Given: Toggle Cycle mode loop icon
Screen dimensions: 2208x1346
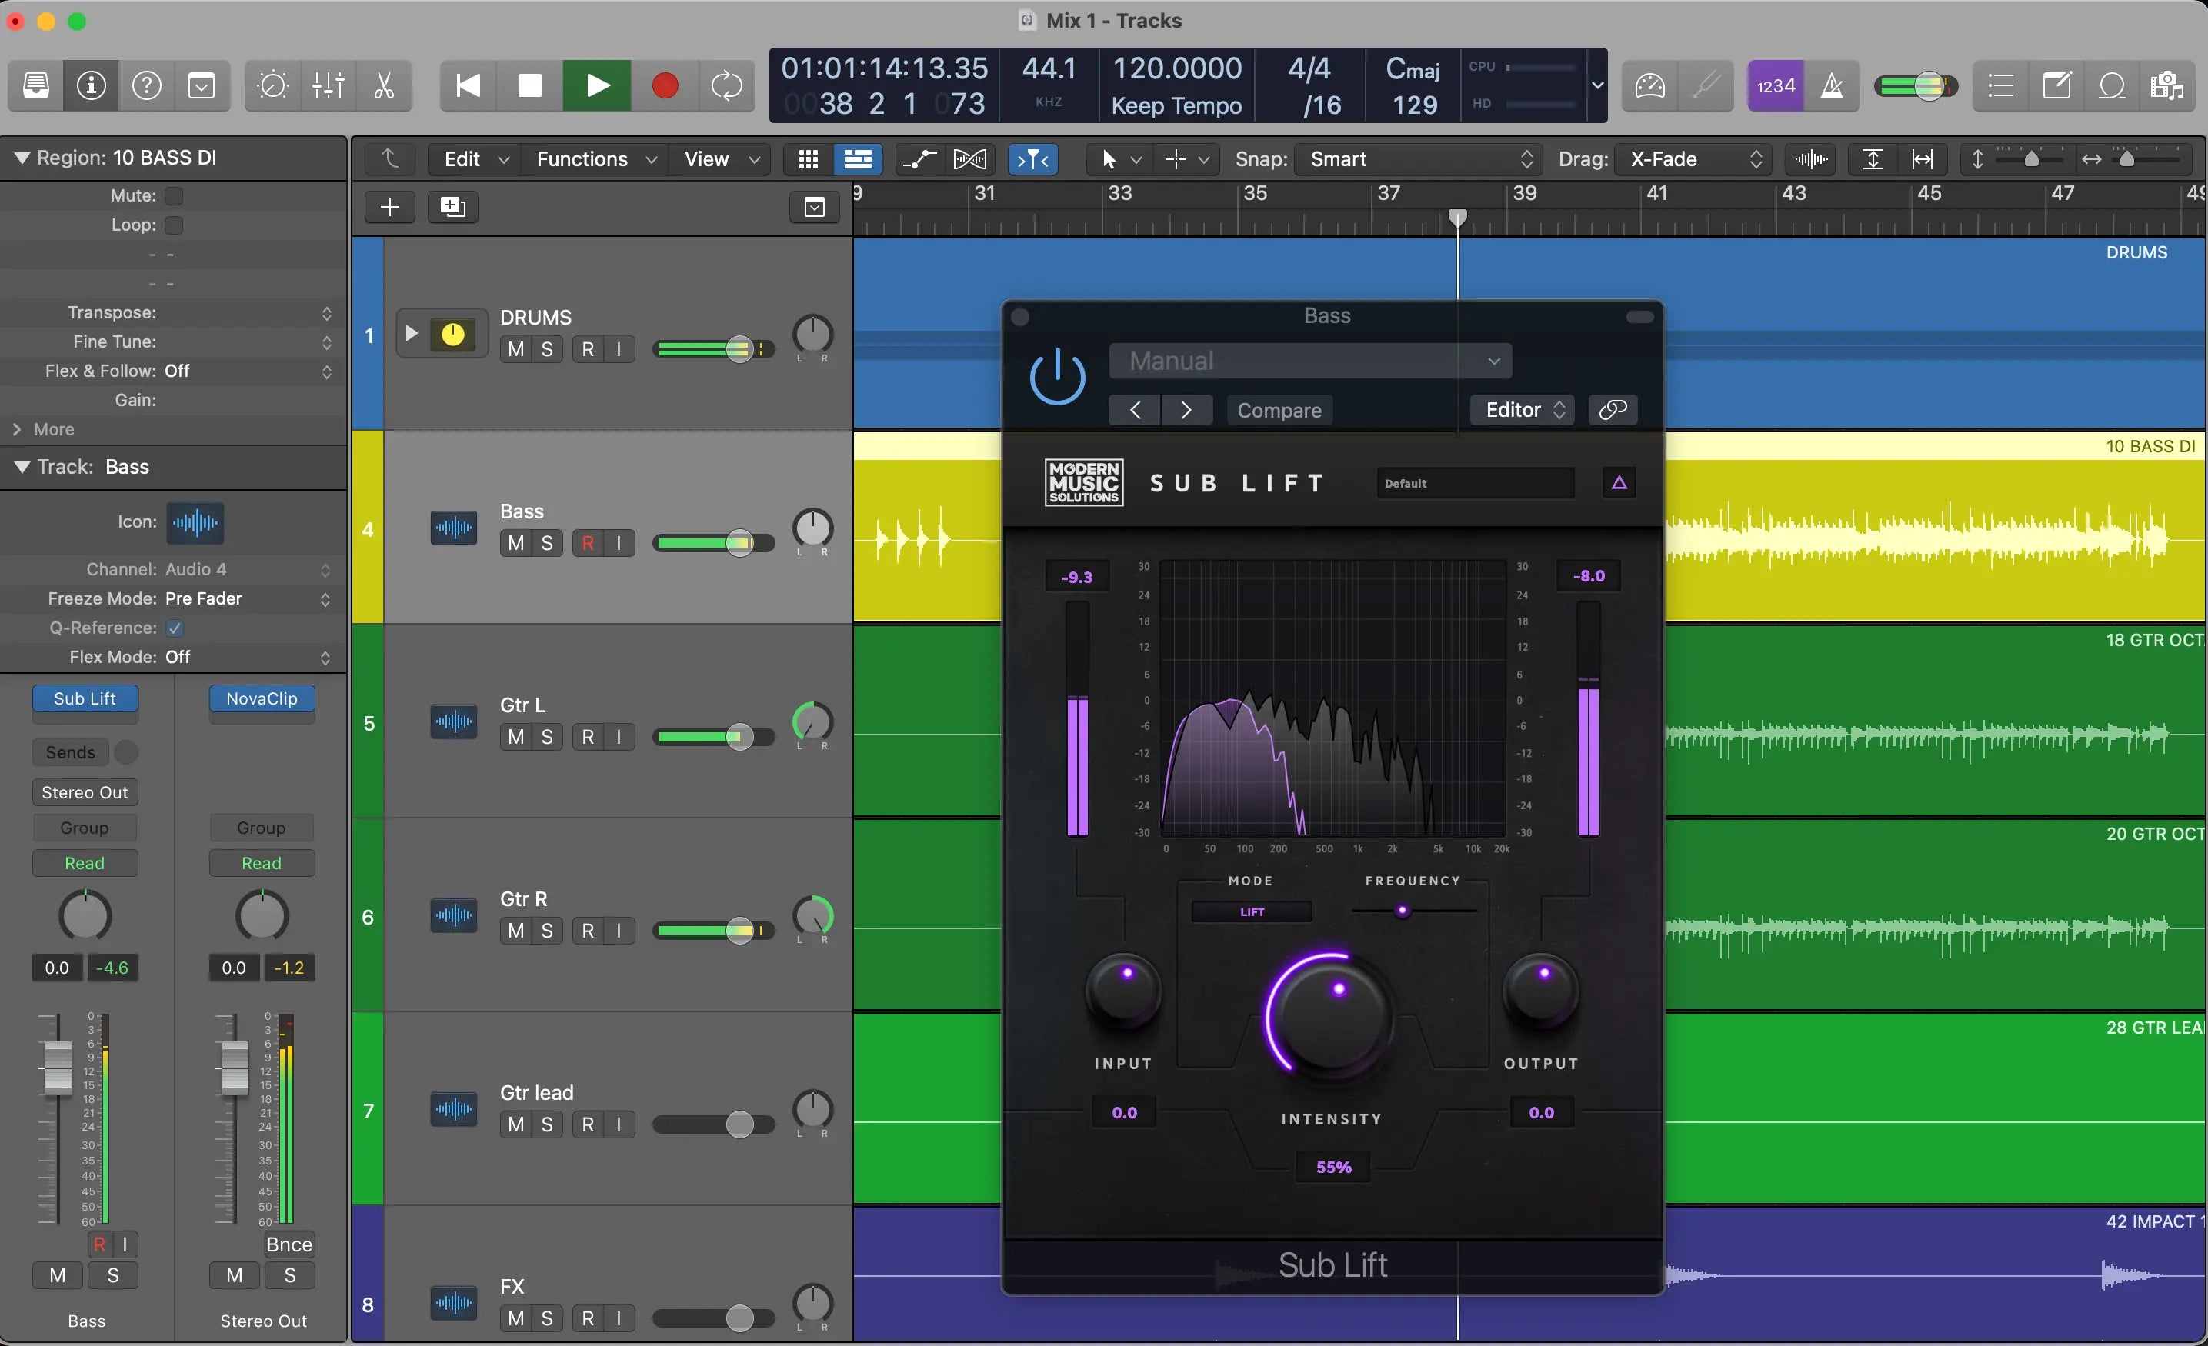Looking at the screenshot, I should [727, 86].
